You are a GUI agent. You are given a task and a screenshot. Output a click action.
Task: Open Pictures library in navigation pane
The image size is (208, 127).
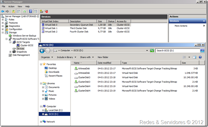(x=52, y=95)
